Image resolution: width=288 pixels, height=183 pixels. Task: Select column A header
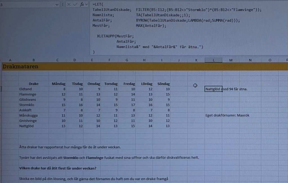pyautogui.click(x=10, y=60)
